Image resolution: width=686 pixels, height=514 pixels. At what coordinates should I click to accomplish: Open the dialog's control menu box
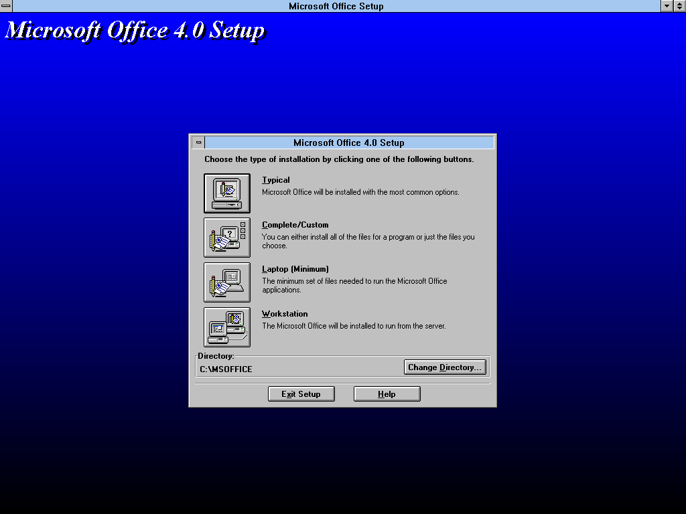pyautogui.click(x=198, y=143)
